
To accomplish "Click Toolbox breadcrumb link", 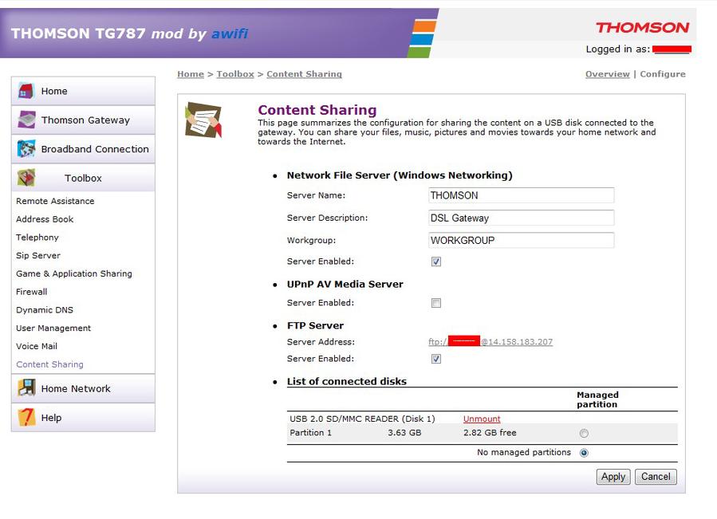I will point(235,74).
